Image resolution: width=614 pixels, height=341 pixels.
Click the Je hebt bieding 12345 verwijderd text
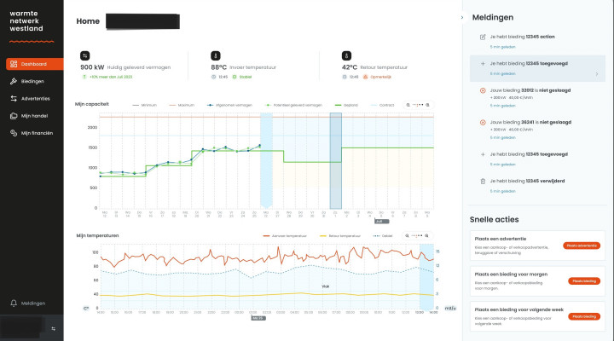tap(527, 182)
